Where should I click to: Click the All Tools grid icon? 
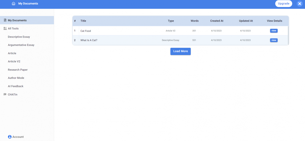(5, 29)
